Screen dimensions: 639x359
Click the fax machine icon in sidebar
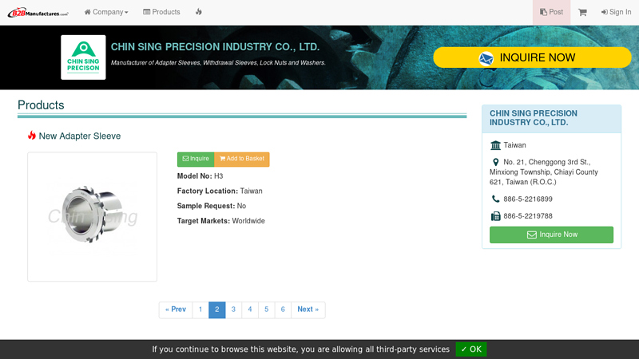(495, 216)
